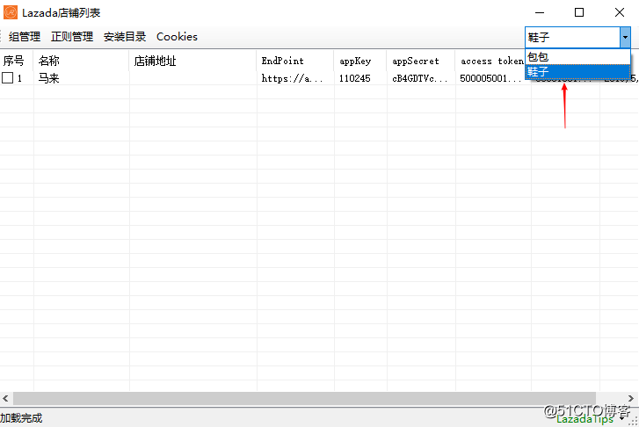
Task: Open the 正则管理 menu
Action: [x=72, y=37]
